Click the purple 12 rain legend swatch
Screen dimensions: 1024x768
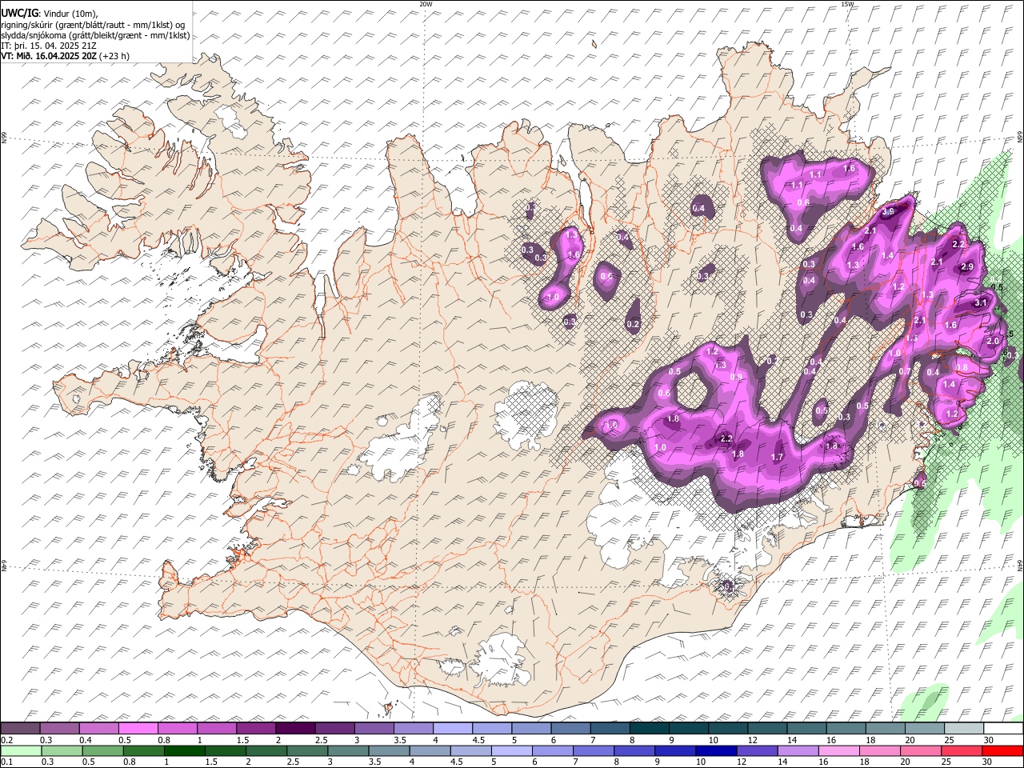[x=757, y=750]
